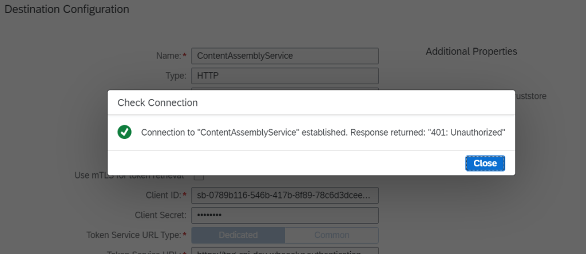Switch token service URL type to Common
The height and width of the screenshot is (254, 586).
[x=331, y=235]
